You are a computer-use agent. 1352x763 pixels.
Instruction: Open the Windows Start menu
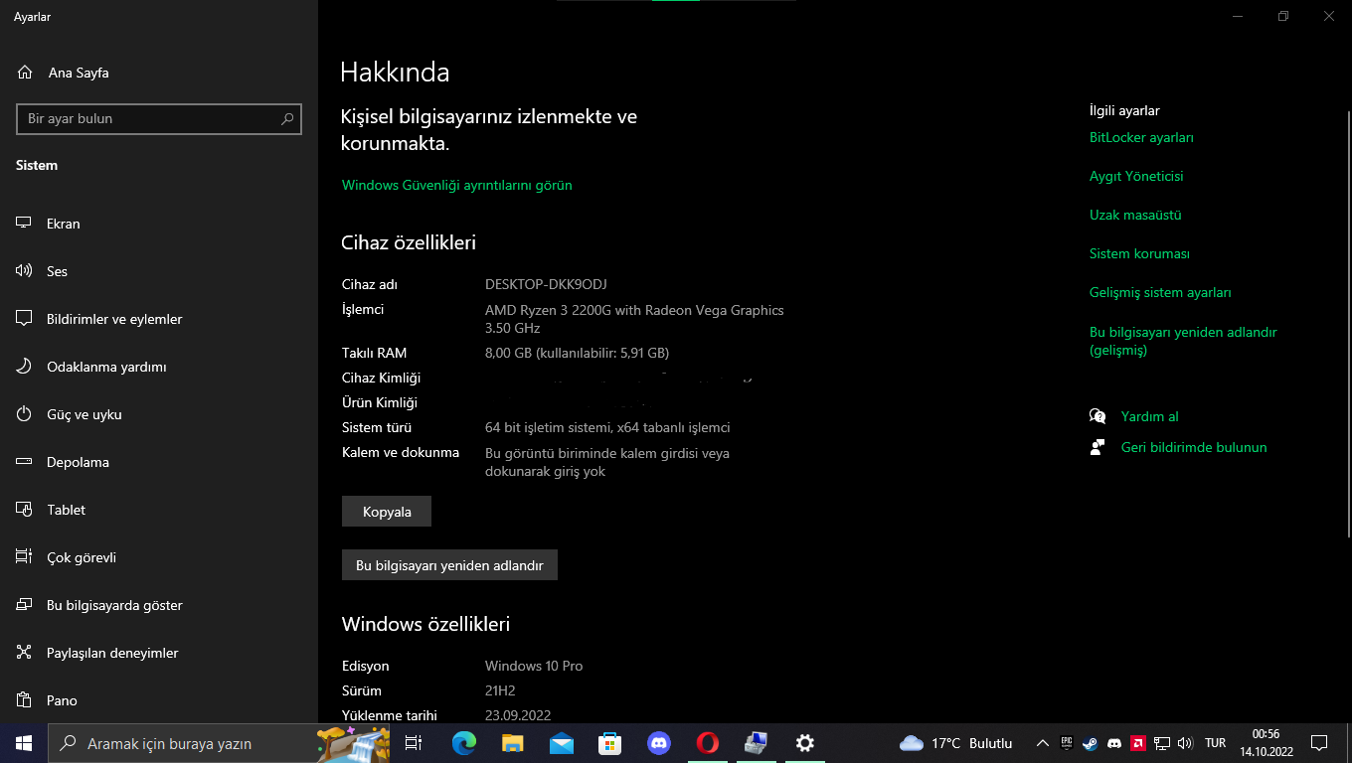[x=24, y=743]
